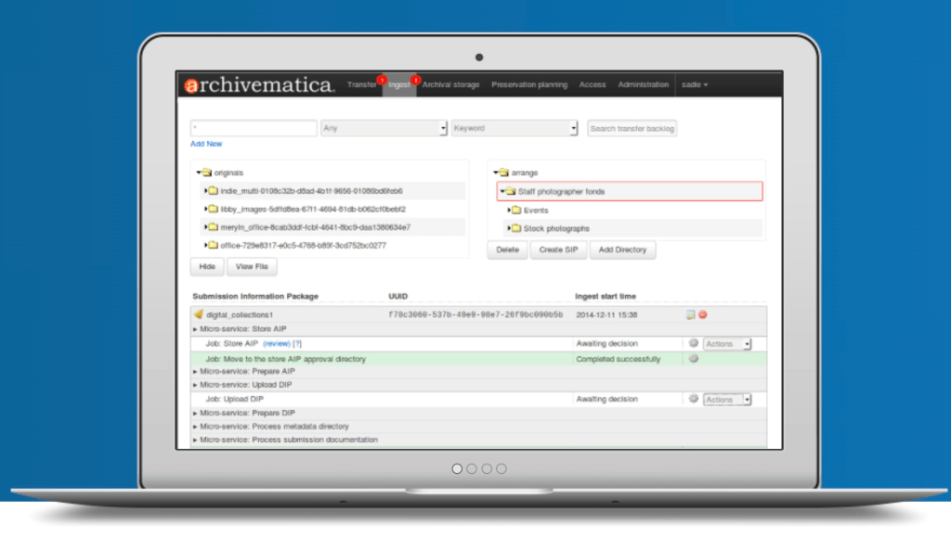The width and height of the screenshot is (951, 550).
Task: Click gear icon on Upload DIP job
Action: tap(693, 400)
